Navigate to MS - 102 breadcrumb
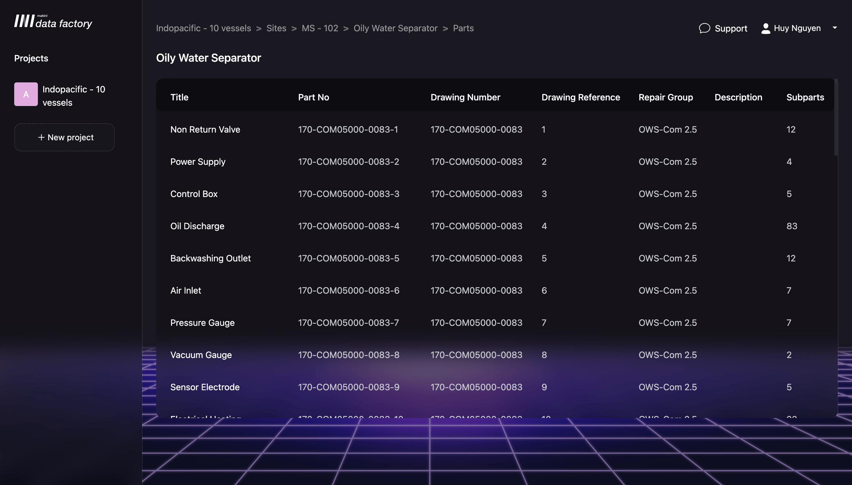Viewport: 852px width, 485px height. [x=319, y=28]
